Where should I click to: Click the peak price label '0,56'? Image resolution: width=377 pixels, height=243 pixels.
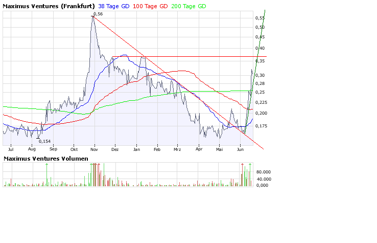coord(98,14)
